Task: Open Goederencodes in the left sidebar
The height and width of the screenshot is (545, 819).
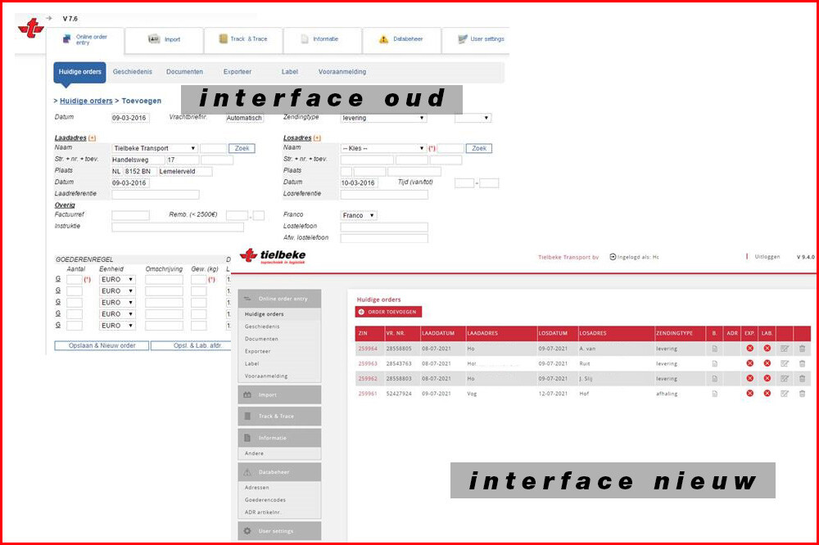Action: point(265,499)
